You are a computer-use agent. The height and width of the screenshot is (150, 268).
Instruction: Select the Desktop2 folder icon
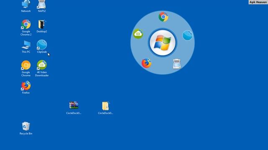(x=42, y=26)
